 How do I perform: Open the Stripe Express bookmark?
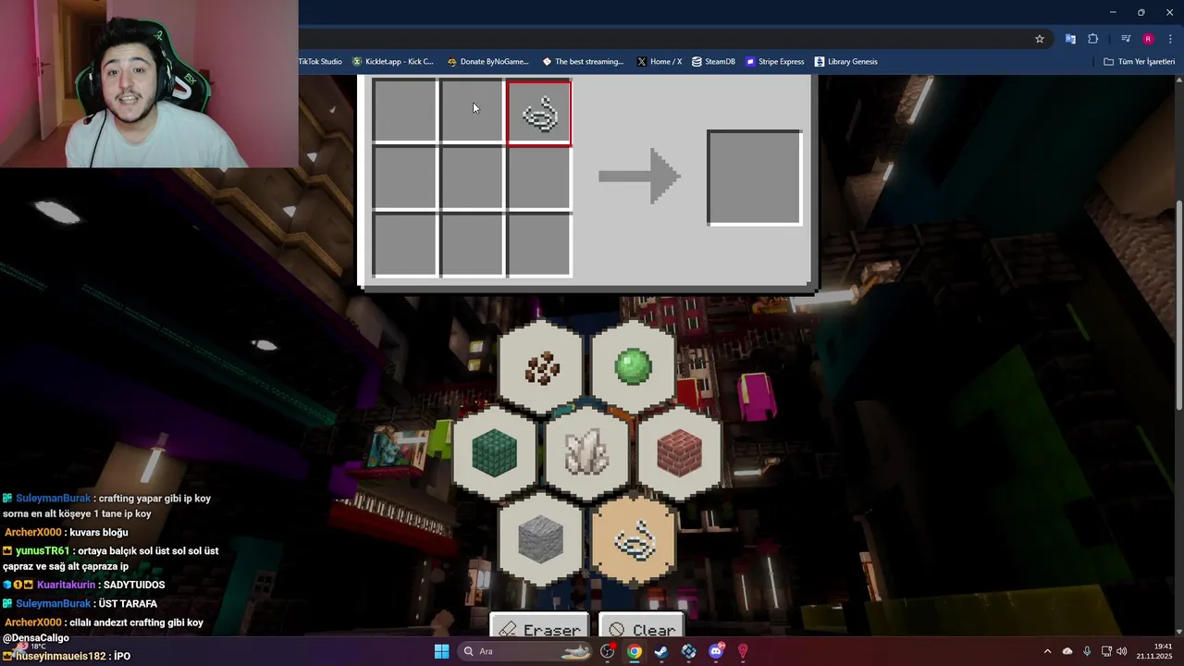pos(775,62)
